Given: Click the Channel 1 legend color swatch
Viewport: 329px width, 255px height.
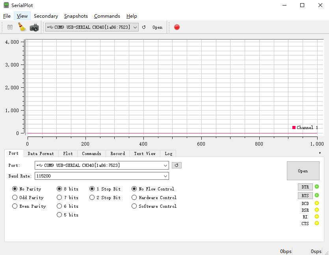Looking at the screenshot, I should point(294,128).
